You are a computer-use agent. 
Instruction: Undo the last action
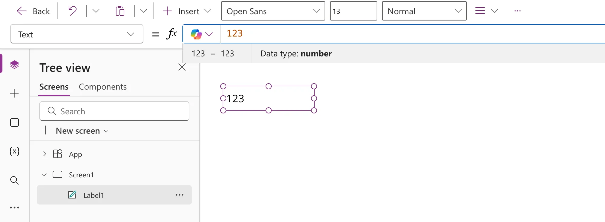72,11
